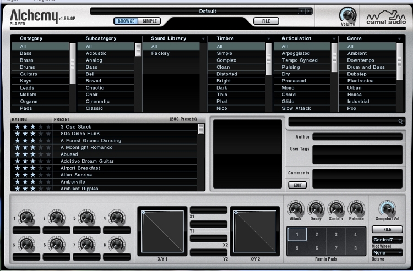
Task: Activate Remix Pad 2
Action: [317, 234]
